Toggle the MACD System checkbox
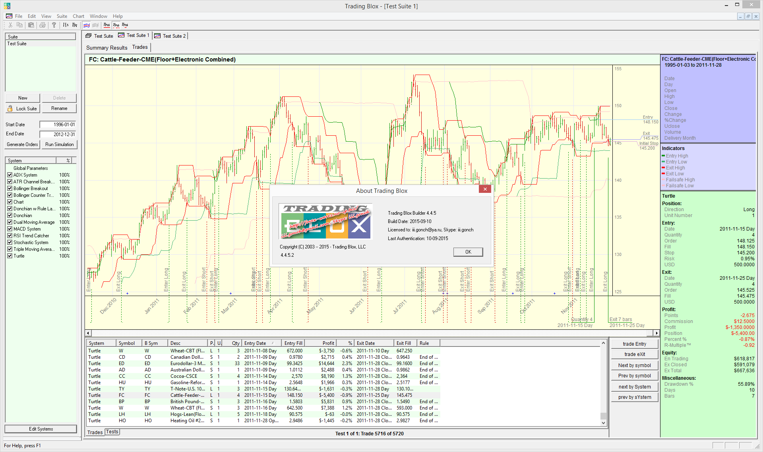The image size is (763, 452). click(10, 229)
